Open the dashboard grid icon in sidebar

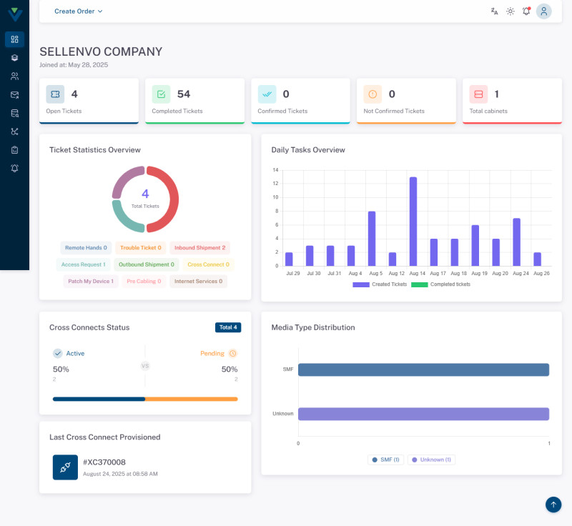click(x=14, y=39)
